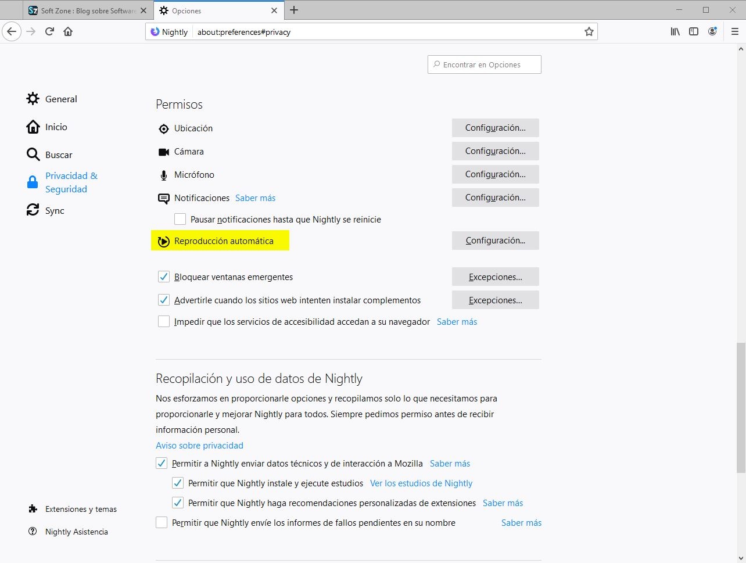Click the Ubicación location icon
Image resolution: width=746 pixels, height=563 pixels.
164,128
